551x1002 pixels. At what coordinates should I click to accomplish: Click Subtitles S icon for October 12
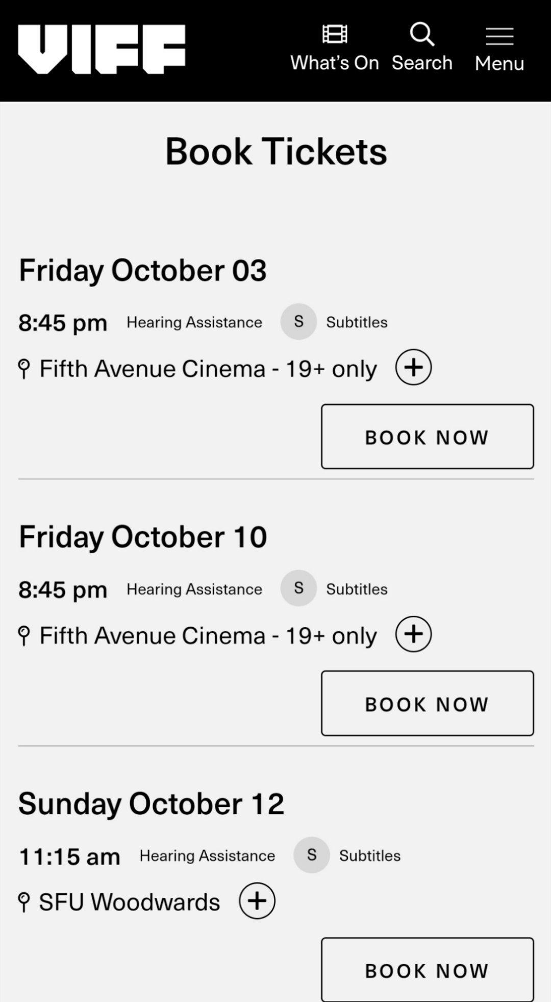coord(312,855)
